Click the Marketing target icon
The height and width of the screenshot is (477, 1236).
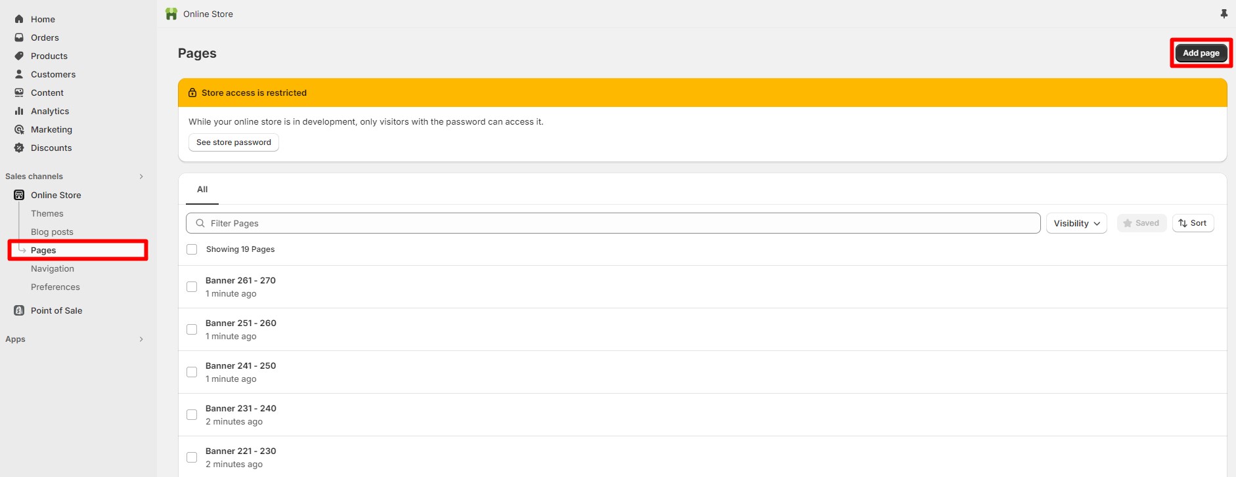tap(19, 129)
